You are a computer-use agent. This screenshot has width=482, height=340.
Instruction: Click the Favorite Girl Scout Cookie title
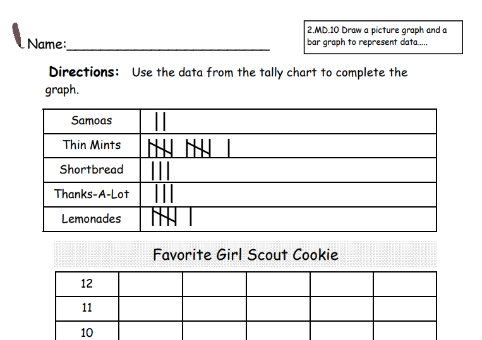[x=246, y=255]
